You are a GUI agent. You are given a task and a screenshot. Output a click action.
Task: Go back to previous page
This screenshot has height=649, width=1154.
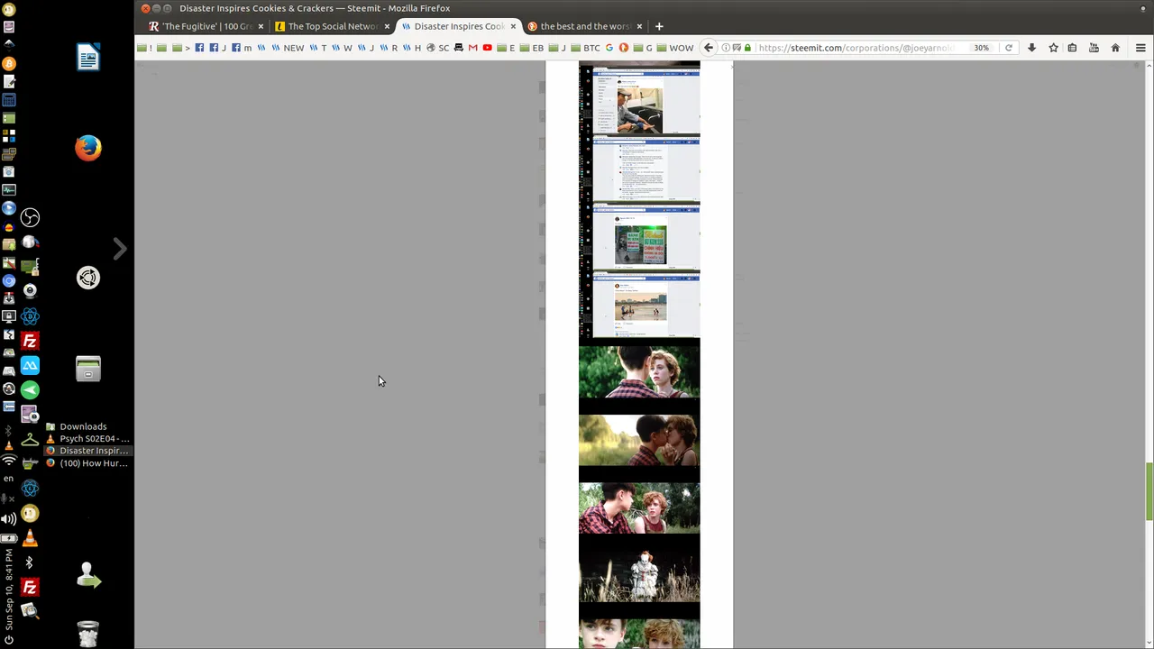click(x=709, y=48)
